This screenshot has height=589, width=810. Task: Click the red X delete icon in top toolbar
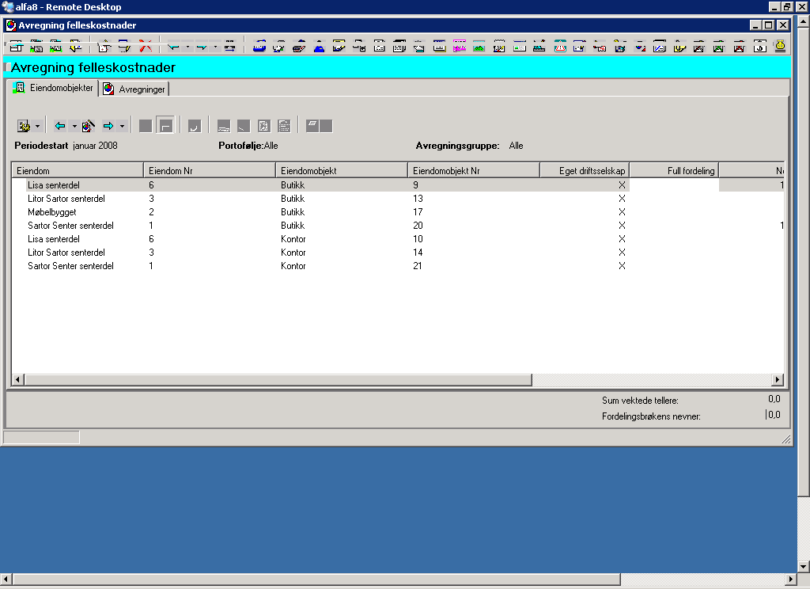pos(146,47)
